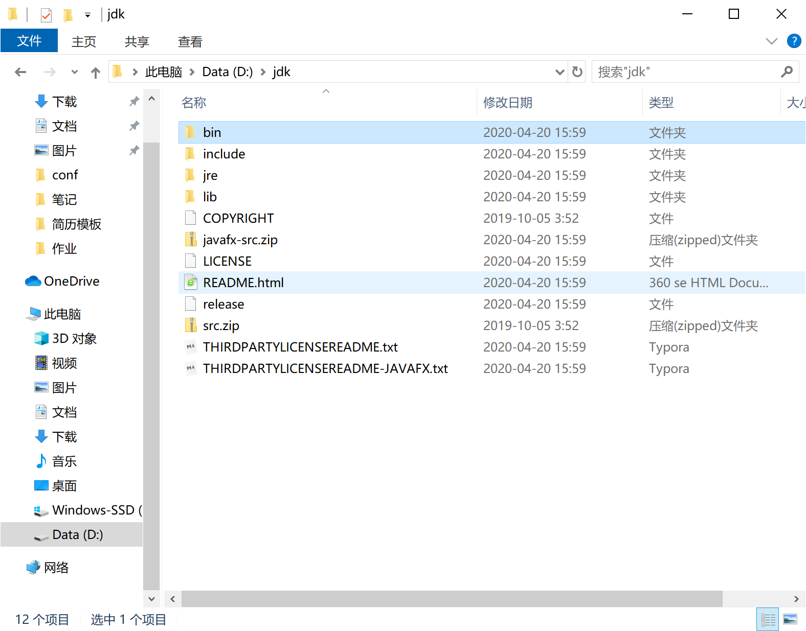Screen dimensions: 806x631
Task: Click the New Folder icon in title bar
Action: 68,15
